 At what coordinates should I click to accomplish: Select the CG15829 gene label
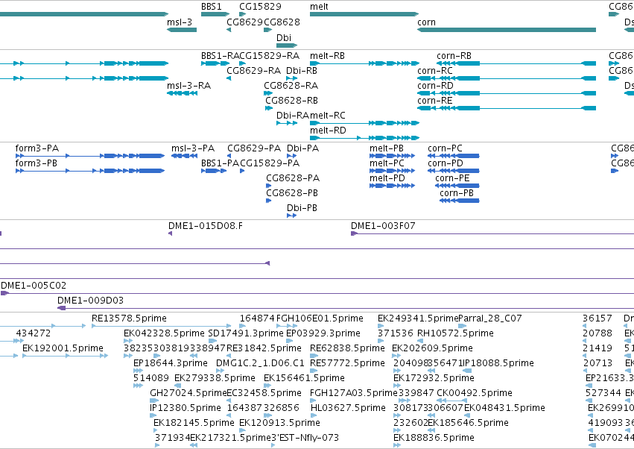pos(260,7)
